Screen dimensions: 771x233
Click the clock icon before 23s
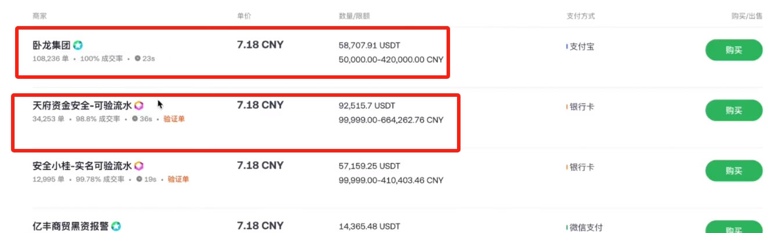[137, 59]
